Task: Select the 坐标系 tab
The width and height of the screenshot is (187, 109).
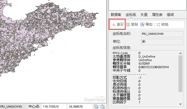Action: (x=131, y=15)
